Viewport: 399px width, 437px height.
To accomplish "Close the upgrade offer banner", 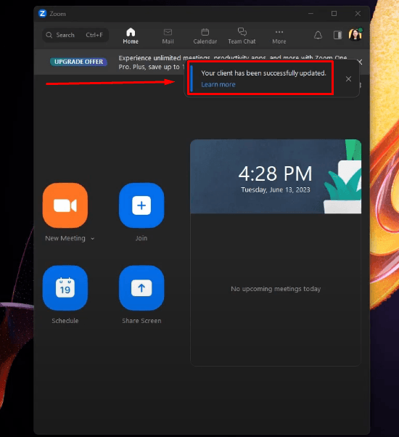I will click(361, 62).
